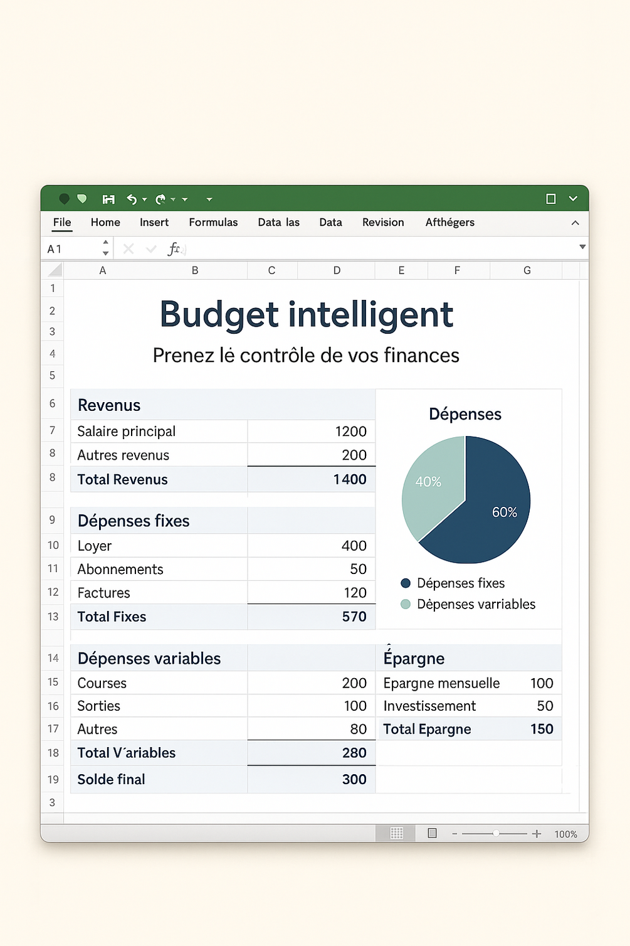Open the Revision tab
The height and width of the screenshot is (946, 630).
pos(383,222)
